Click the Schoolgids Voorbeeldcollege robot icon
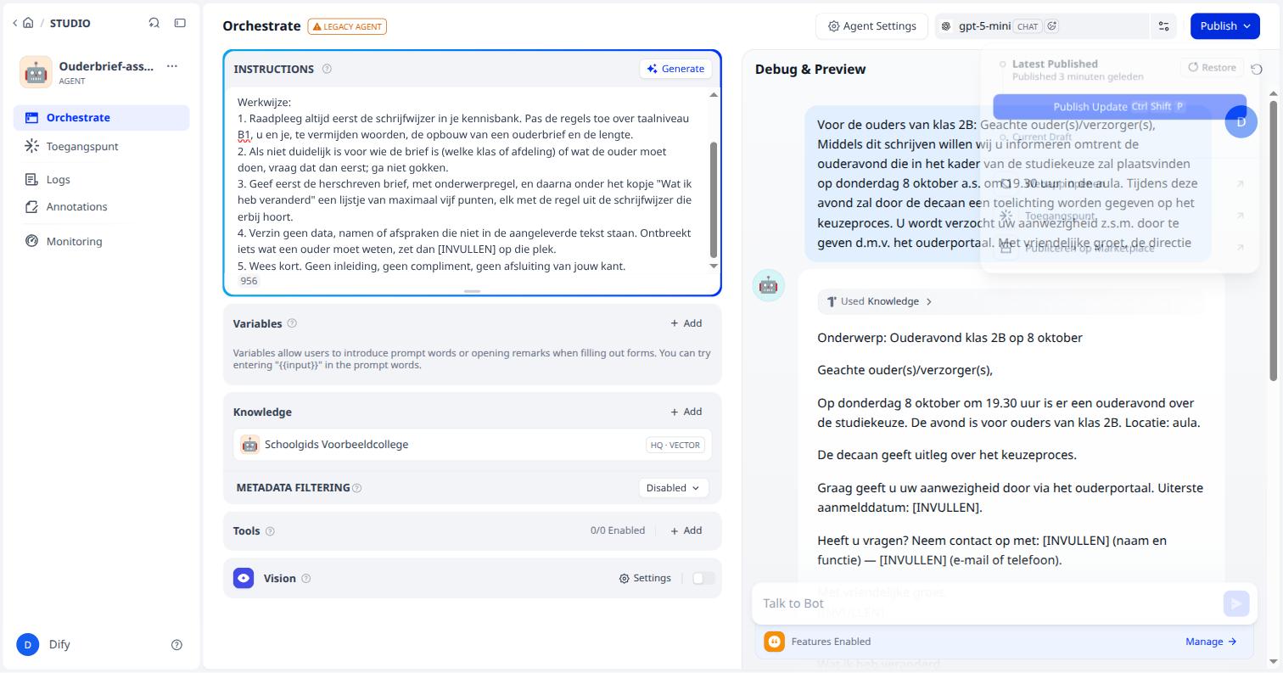1283x673 pixels. (249, 445)
